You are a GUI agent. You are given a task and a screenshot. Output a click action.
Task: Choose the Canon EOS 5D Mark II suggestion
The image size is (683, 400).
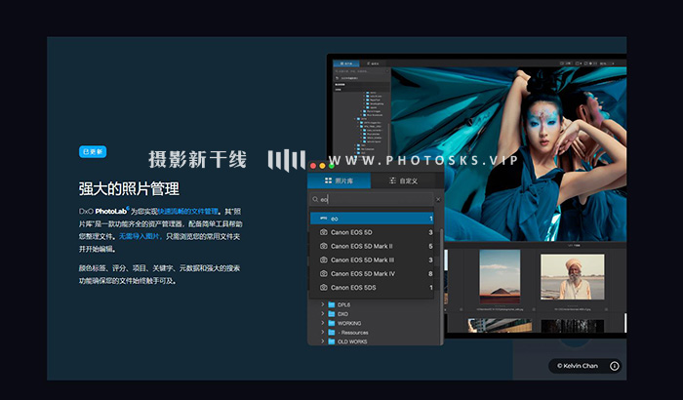[x=372, y=246]
